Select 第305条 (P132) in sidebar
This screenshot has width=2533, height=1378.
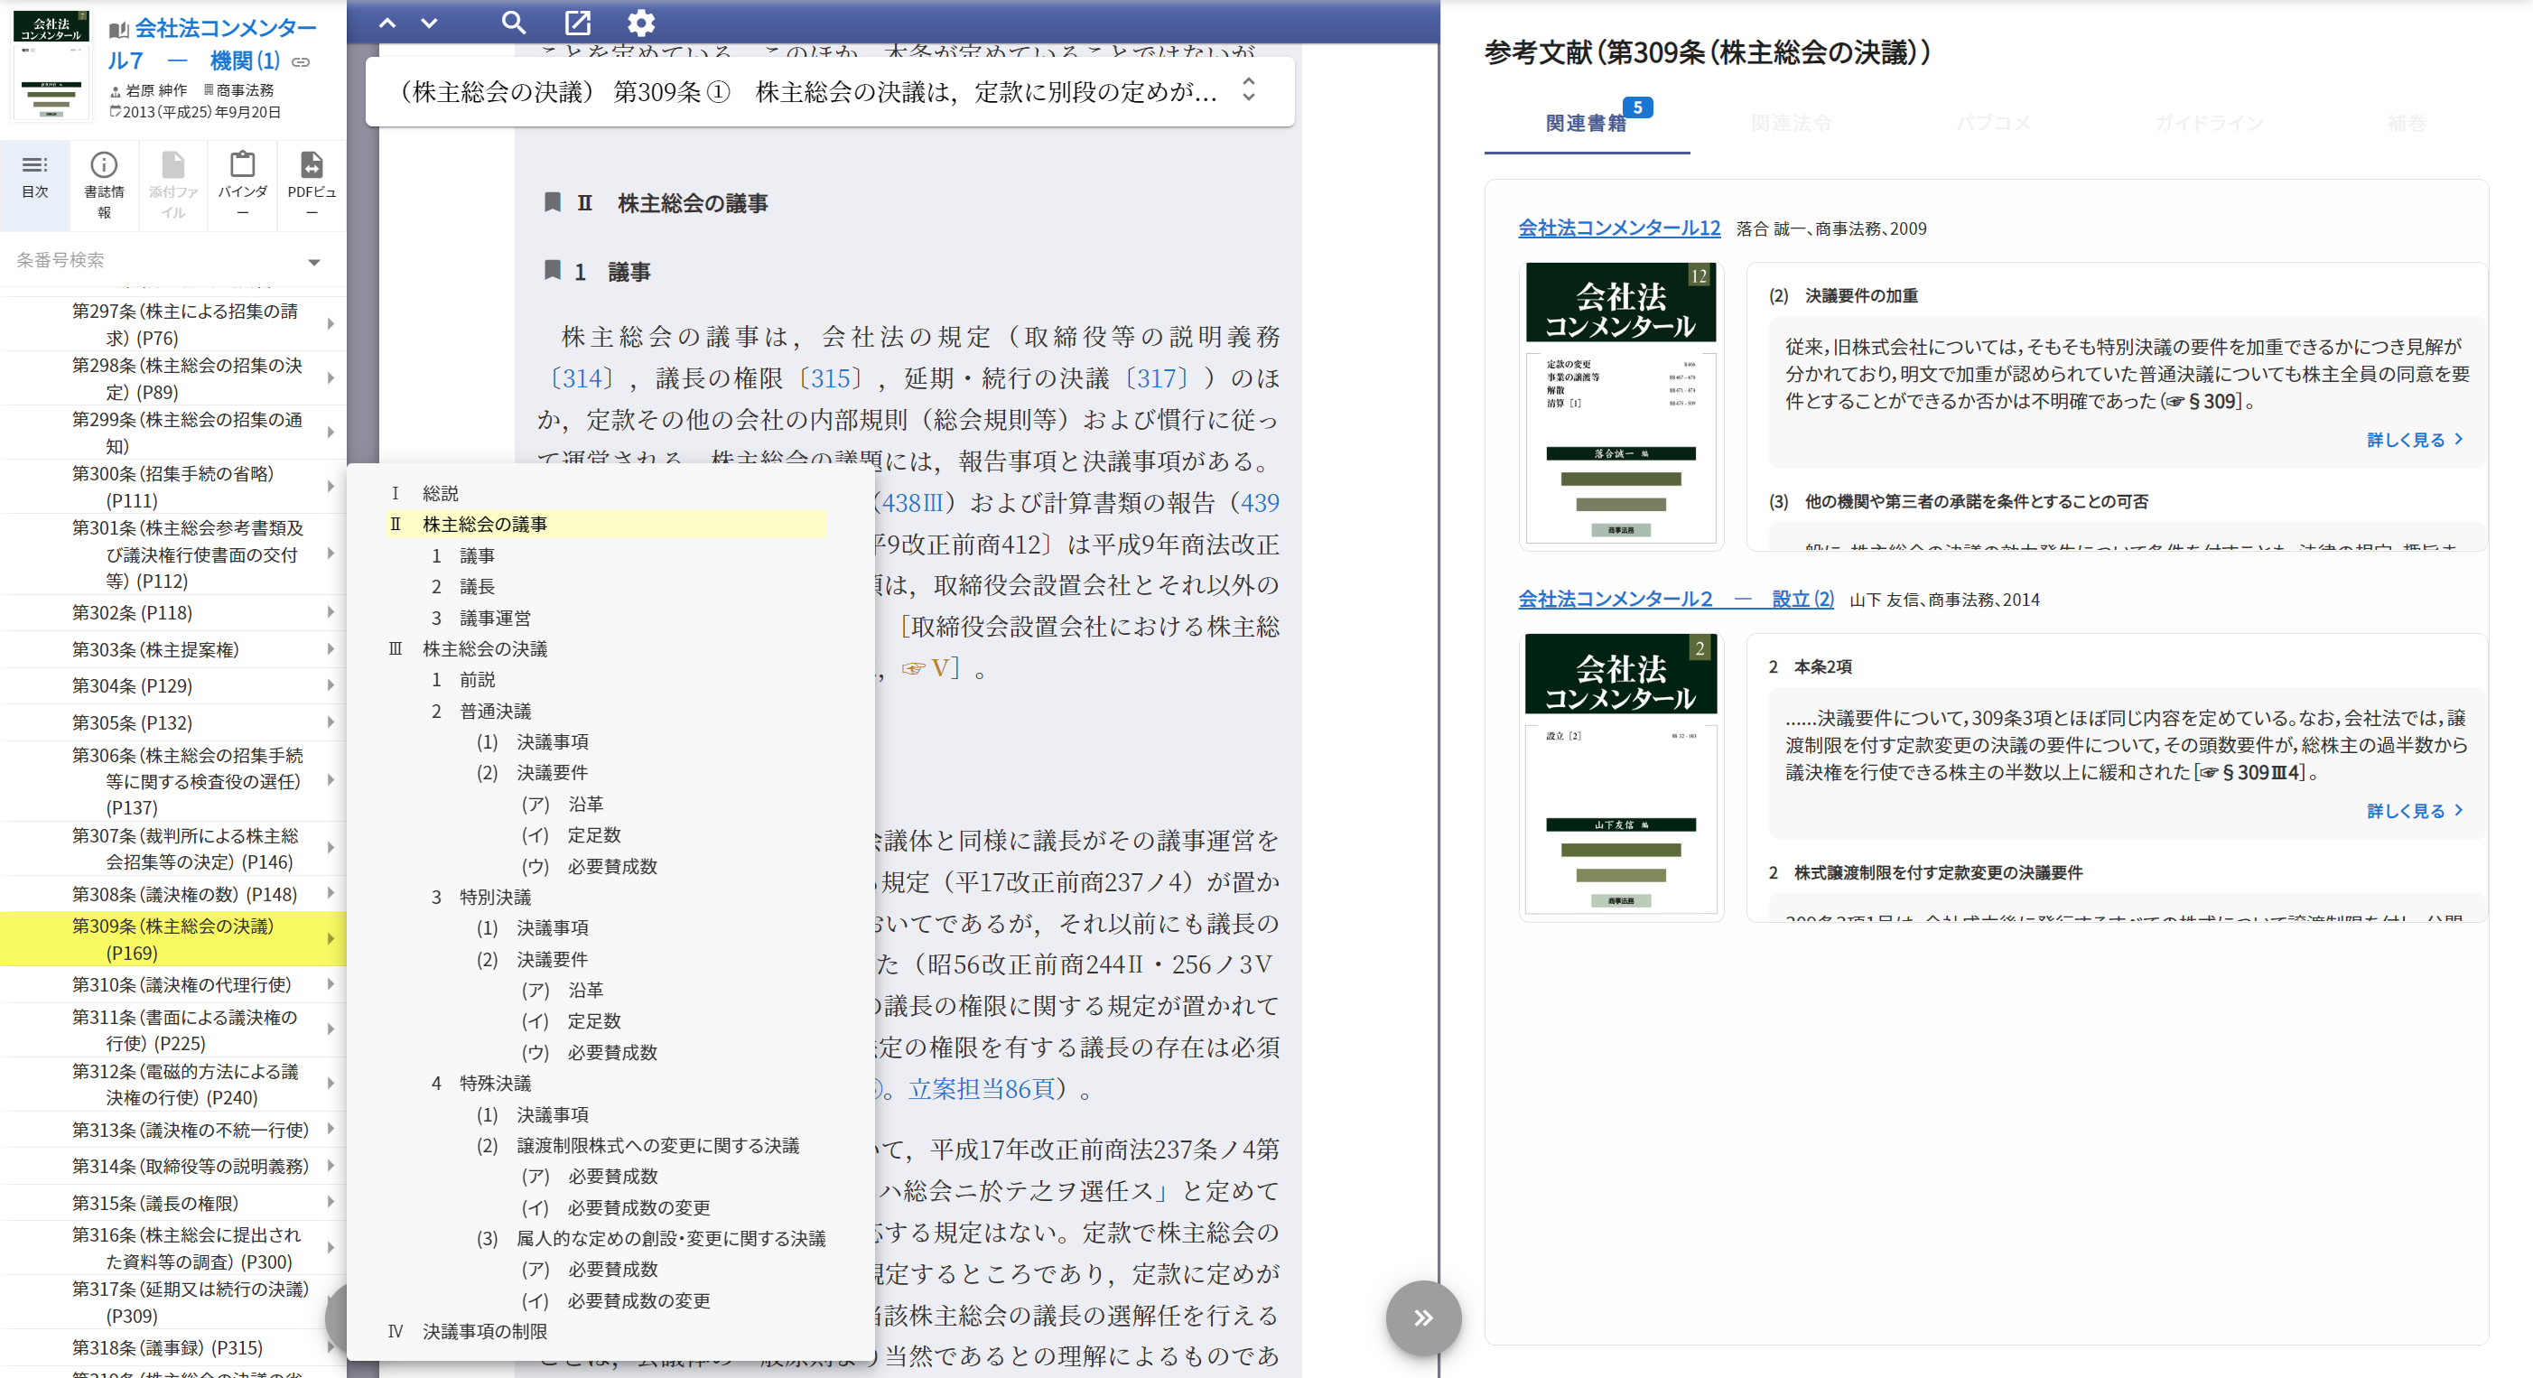click(x=132, y=723)
